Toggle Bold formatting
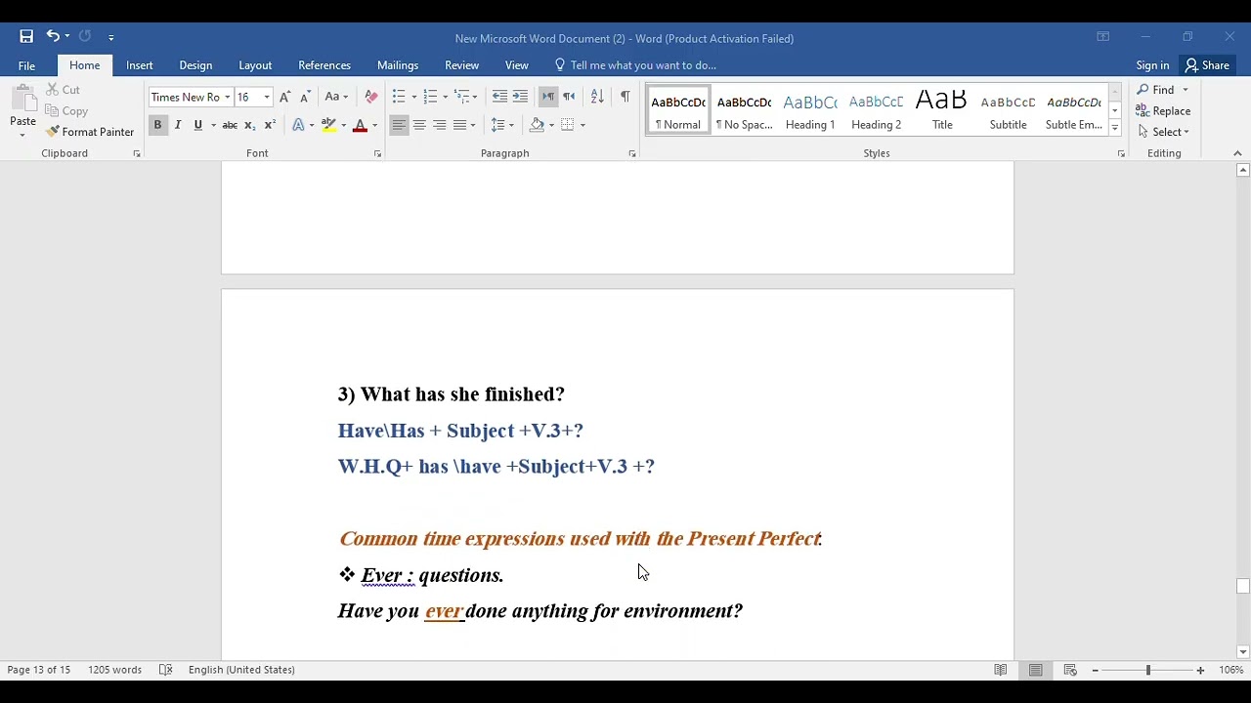The width and height of the screenshot is (1251, 703). 157,125
